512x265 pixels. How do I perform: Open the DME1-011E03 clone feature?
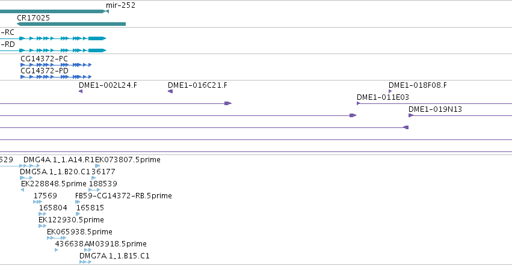[x=434, y=103]
